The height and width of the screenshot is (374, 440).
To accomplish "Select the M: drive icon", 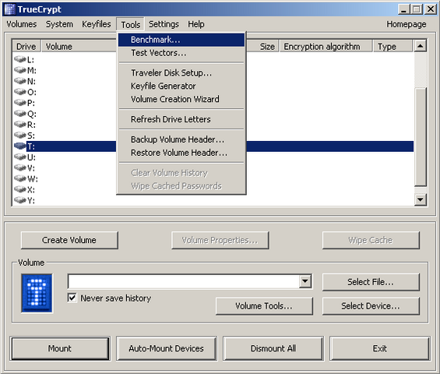I will [x=20, y=70].
